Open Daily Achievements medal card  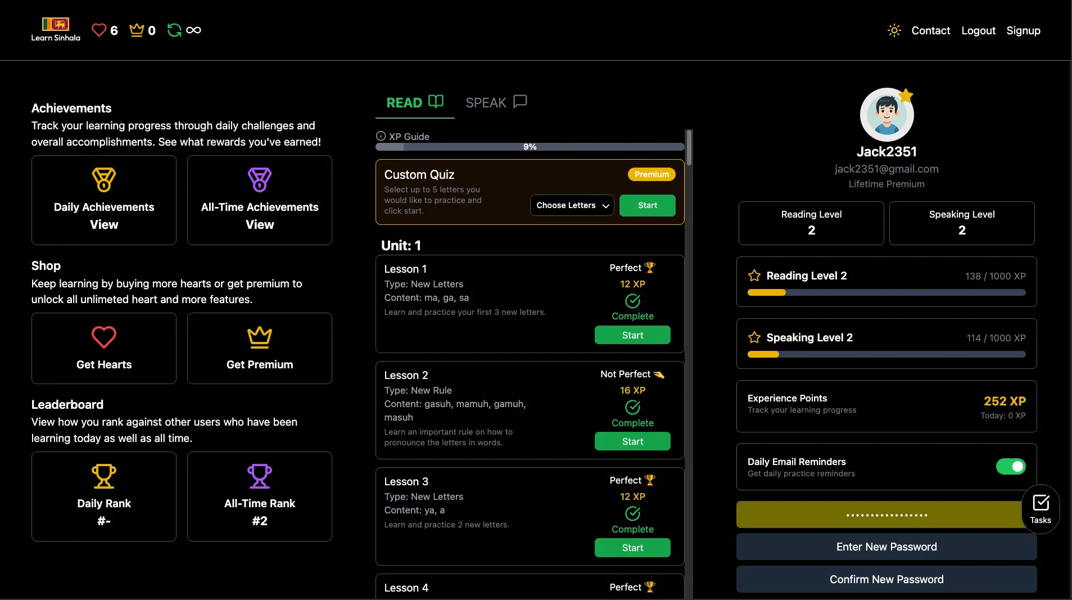[104, 200]
